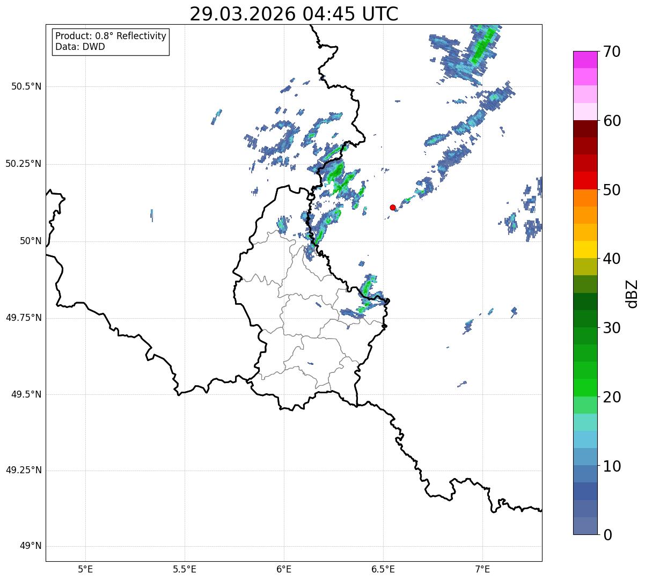Viewport: 645px width, 580px height.
Task: Select the bright green 20 dBZ swatch
Action: pyautogui.click(x=585, y=387)
